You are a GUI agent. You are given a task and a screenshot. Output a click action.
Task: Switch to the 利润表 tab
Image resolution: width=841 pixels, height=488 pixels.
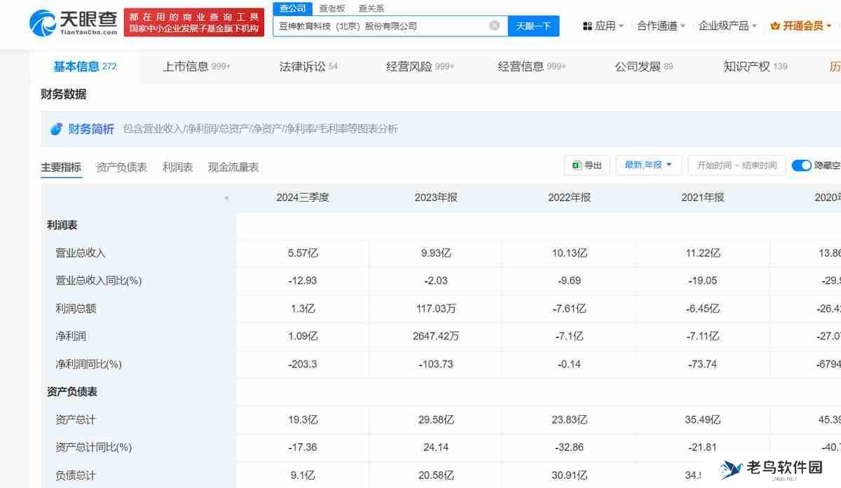click(x=177, y=167)
